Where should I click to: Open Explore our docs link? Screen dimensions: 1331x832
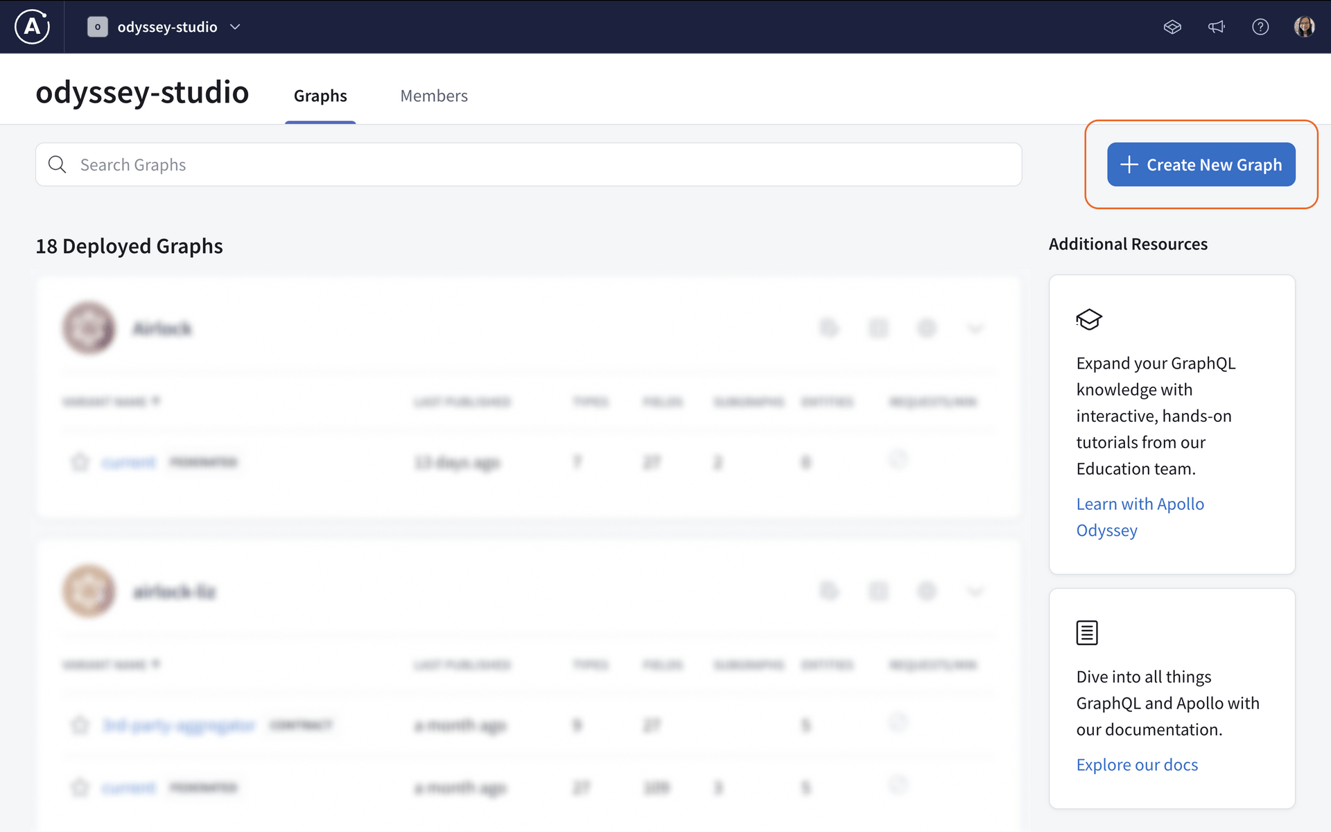point(1137,765)
